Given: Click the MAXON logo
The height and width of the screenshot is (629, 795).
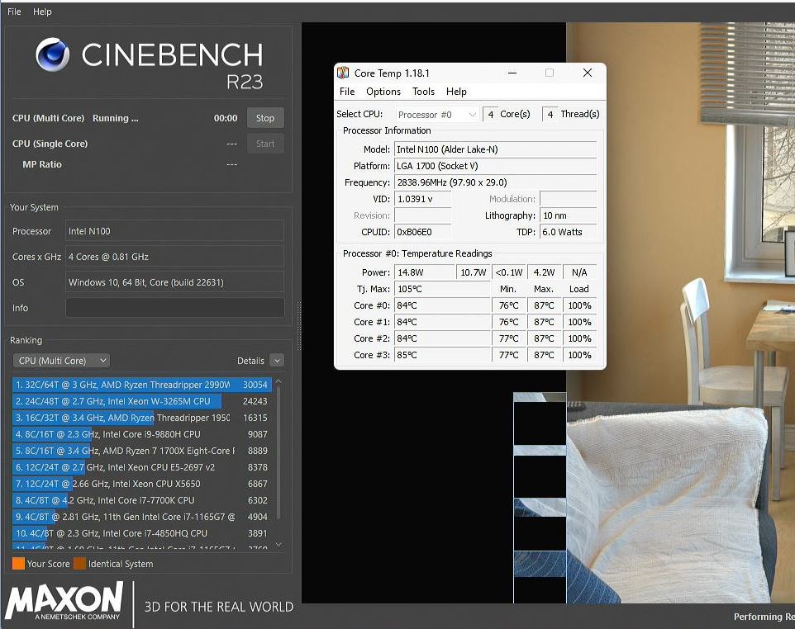Looking at the screenshot, I should (x=64, y=601).
